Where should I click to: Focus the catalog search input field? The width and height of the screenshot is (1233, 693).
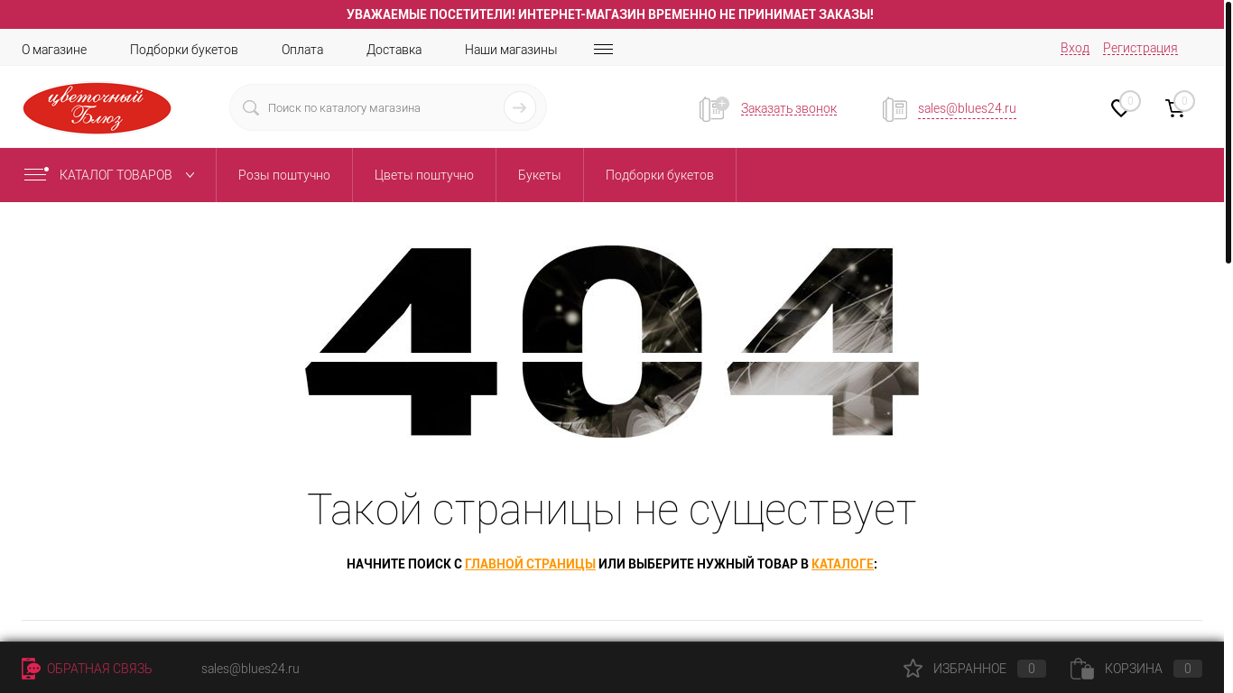point(379,107)
